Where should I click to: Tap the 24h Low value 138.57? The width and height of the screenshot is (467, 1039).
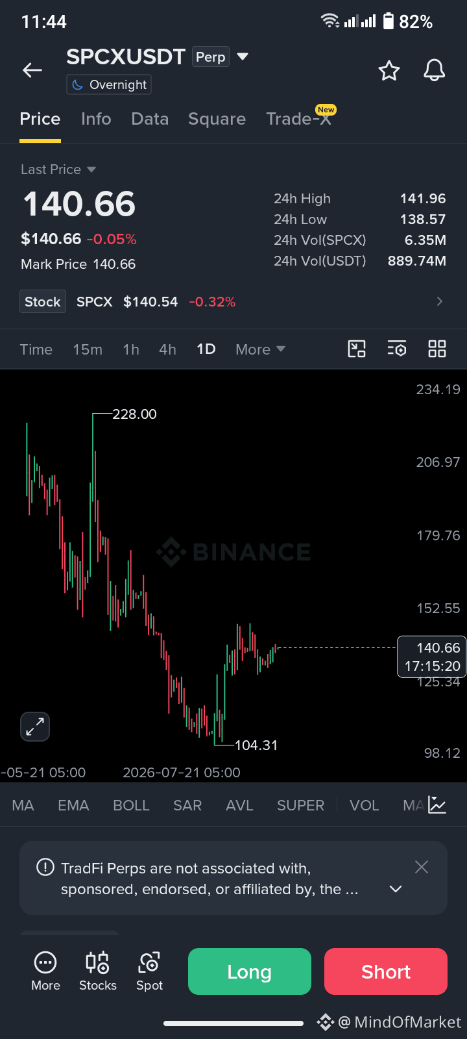coord(423,219)
